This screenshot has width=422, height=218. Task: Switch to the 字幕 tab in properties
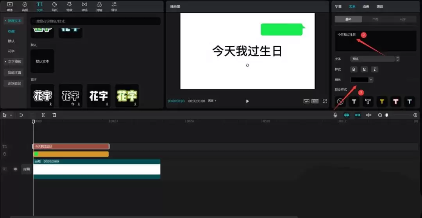point(338,7)
